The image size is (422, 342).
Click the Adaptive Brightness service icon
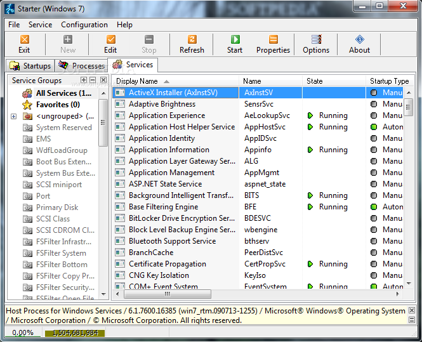coord(120,104)
